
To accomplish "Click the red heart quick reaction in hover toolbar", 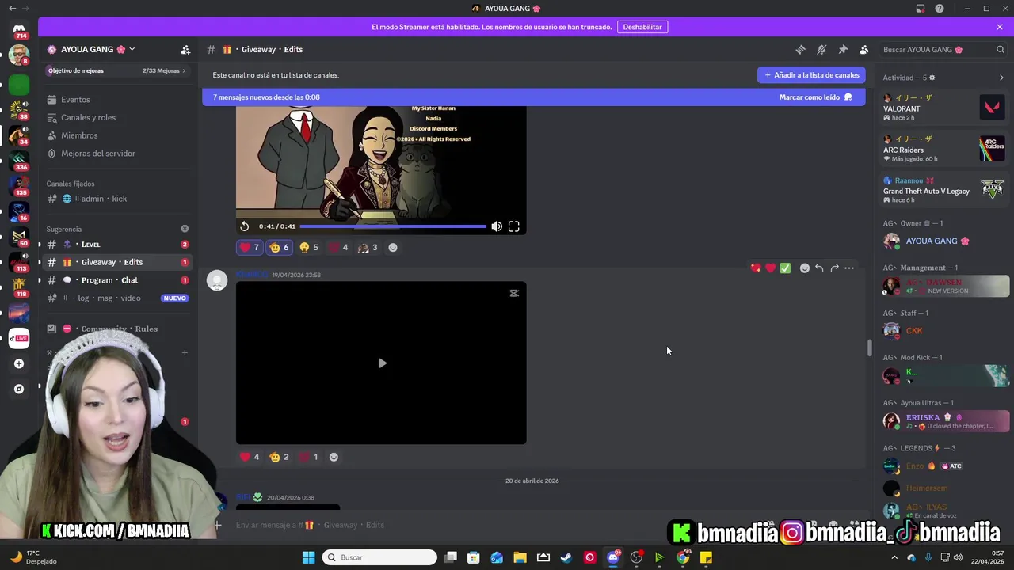I will (x=770, y=268).
